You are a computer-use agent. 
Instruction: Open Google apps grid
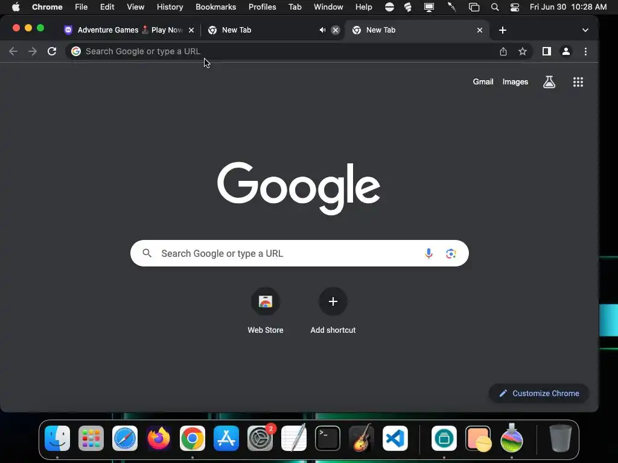tap(578, 82)
